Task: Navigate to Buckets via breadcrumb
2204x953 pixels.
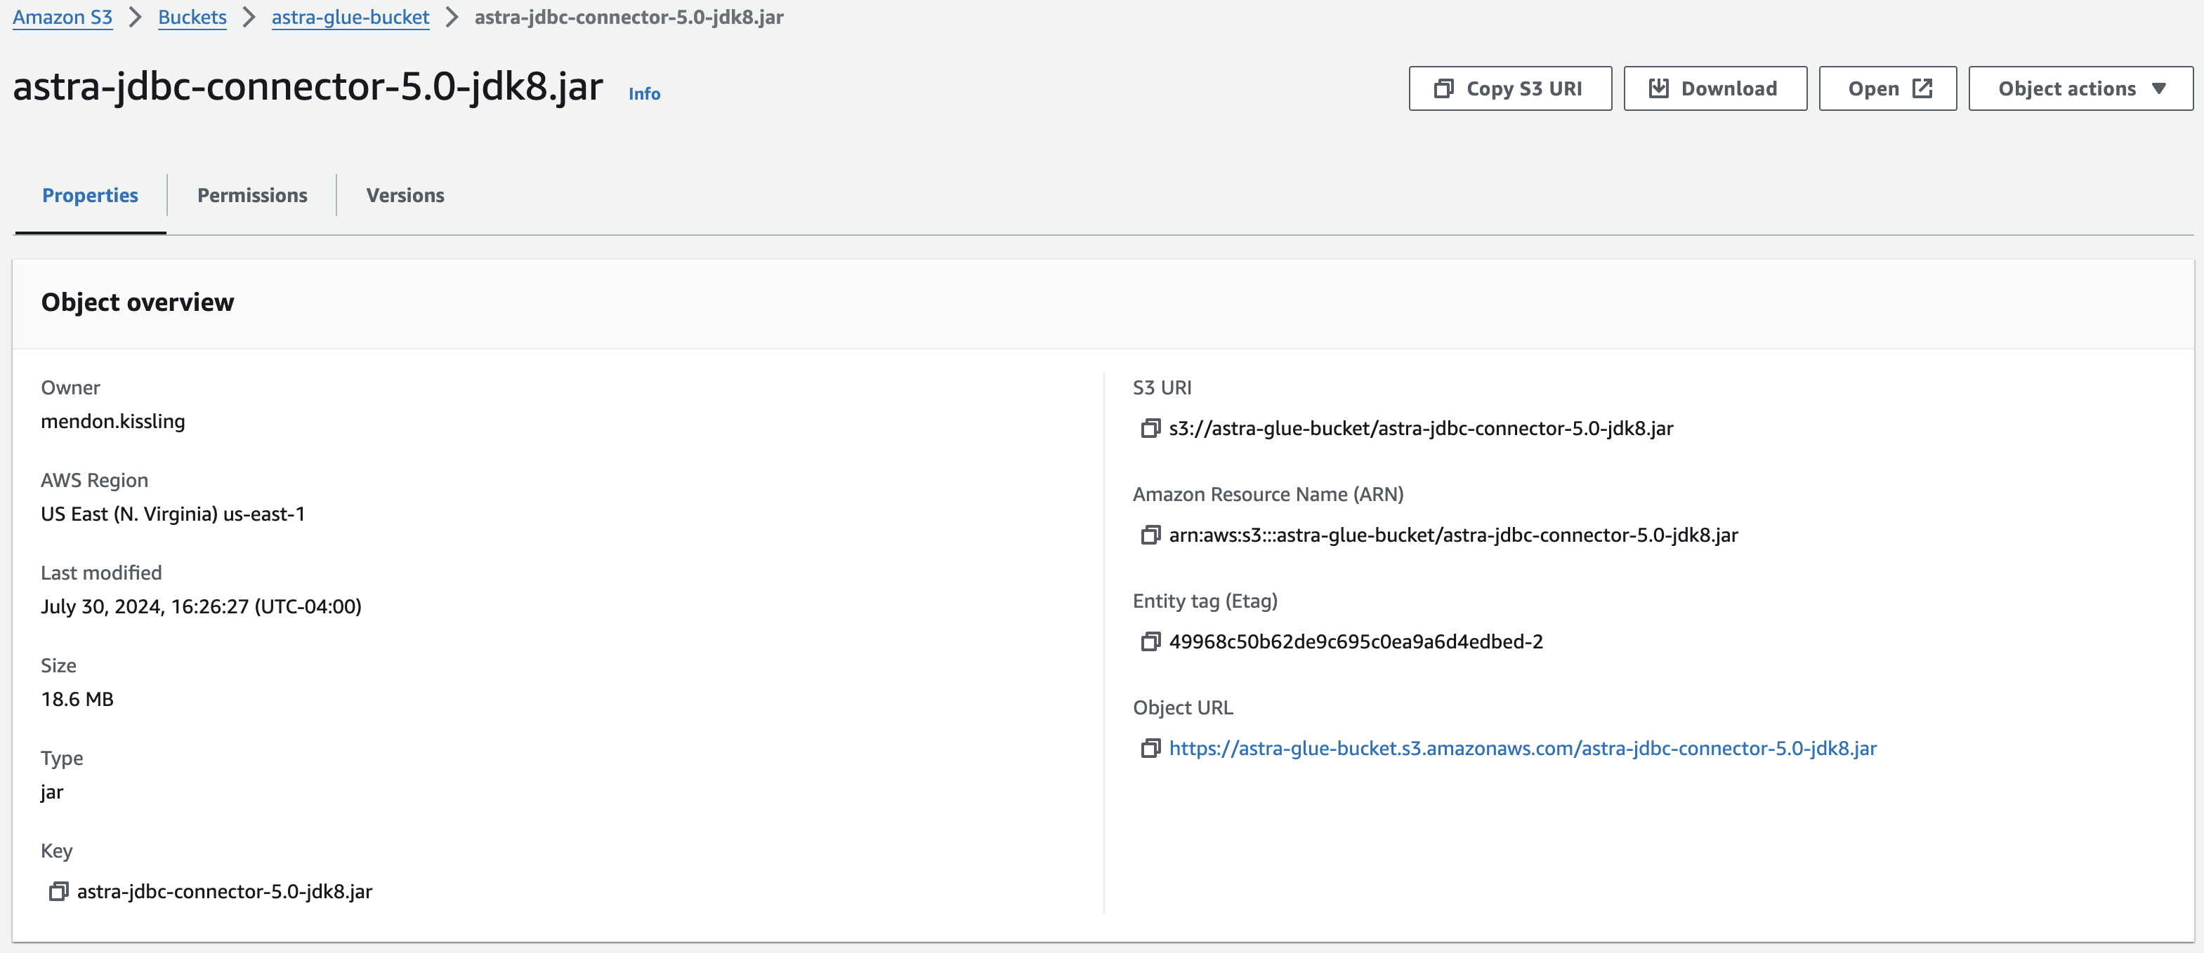Action: (192, 16)
